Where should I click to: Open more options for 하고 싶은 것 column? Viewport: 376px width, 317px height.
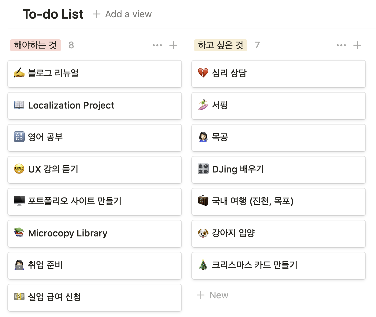[341, 45]
